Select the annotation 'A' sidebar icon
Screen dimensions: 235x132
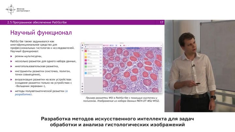tap(82, 48)
